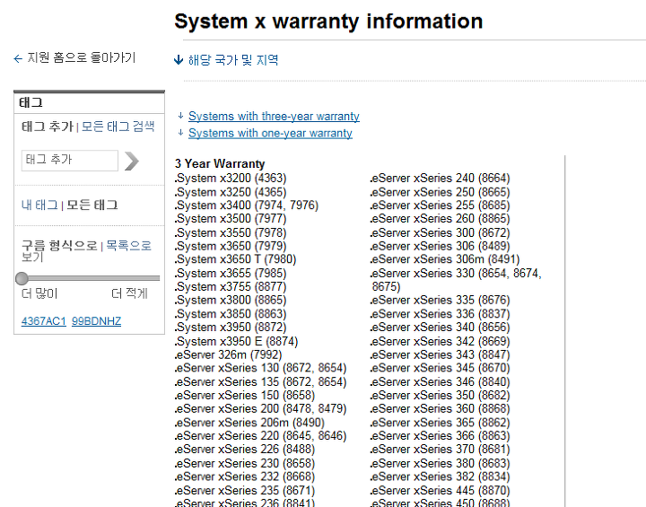
Task: Click eServer xSeries 255 (8685) entry
Action: point(440,205)
